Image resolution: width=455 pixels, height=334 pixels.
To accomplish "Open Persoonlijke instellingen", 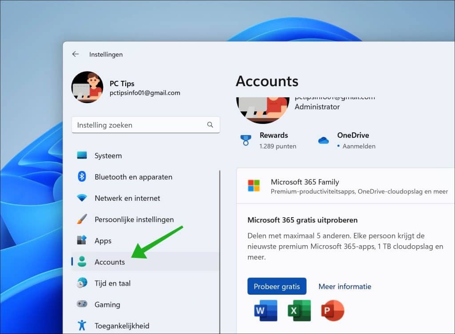I will click(145, 219).
